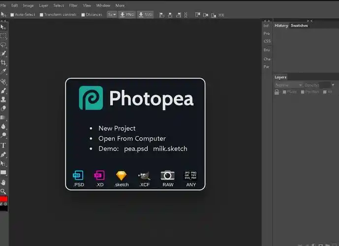Enable the Auto-Select checkbox
Image resolution: width=339 pixels, height=246 pixels.
(12, 15)
